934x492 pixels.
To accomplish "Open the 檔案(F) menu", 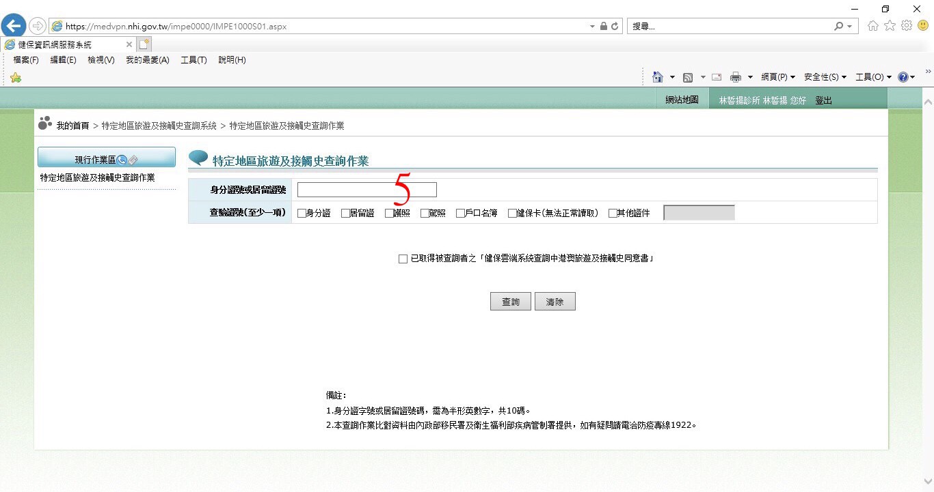I will point(26,60).
